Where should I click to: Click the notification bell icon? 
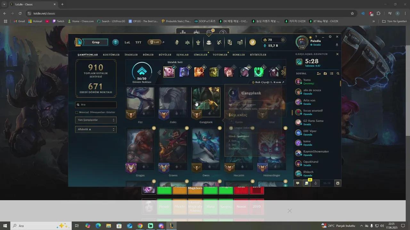click(337, 45)
